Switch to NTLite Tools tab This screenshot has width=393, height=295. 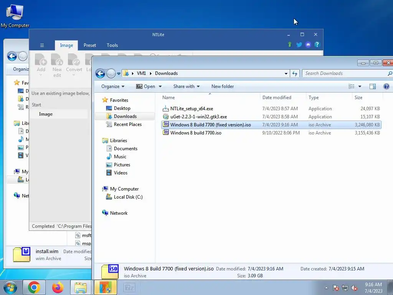[112, 45]
